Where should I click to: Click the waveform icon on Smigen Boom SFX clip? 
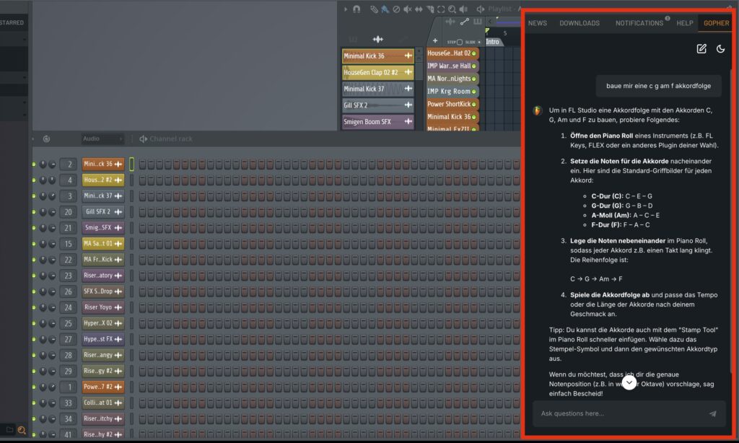pyautogui.click(x=408, y=122)
